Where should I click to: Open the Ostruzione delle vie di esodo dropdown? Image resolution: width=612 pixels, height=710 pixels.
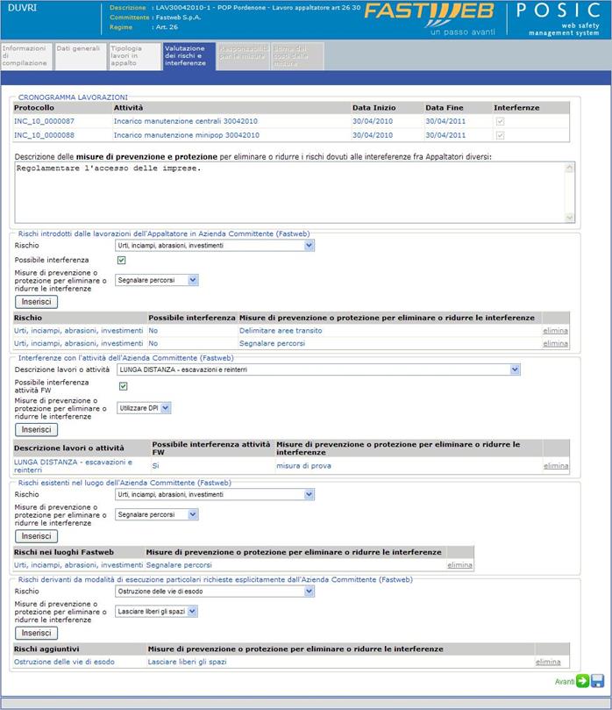coord(215,592)
